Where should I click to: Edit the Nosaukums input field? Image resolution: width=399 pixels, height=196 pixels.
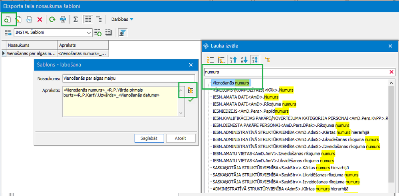coord(129,78)
